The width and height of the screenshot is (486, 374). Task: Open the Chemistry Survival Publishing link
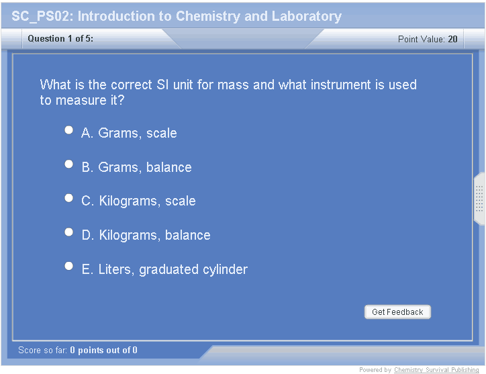point(436,370)
